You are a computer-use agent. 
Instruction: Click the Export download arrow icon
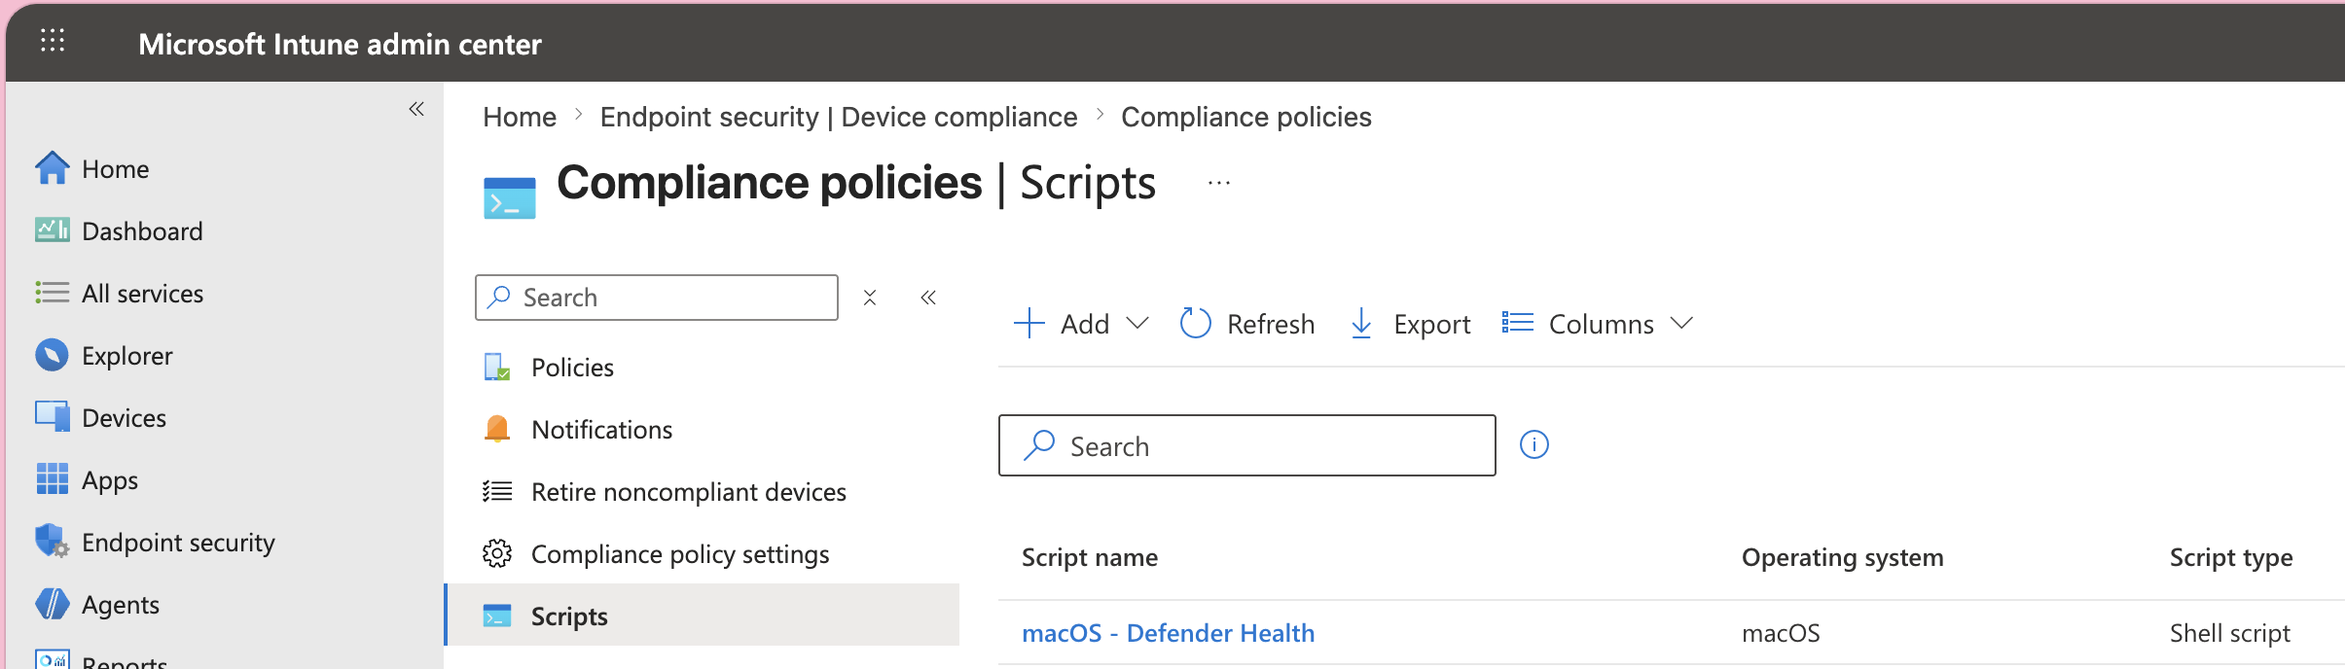(x=1361, y=324)
